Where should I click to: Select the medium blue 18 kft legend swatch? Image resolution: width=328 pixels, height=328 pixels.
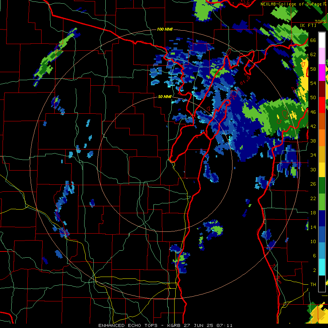pos(322,234)
